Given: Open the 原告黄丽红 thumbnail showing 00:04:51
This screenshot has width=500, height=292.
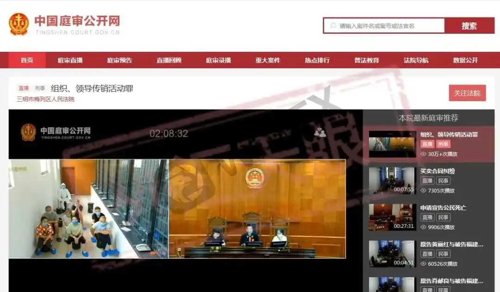Looking at the screenshot, I should (x=393, y=254).
